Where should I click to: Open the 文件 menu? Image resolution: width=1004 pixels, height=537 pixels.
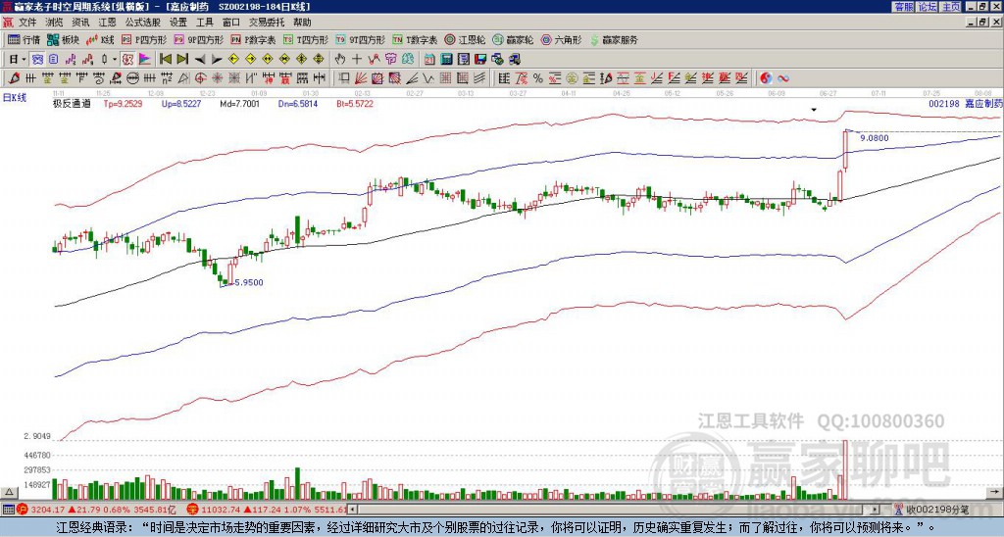(27, 23)
